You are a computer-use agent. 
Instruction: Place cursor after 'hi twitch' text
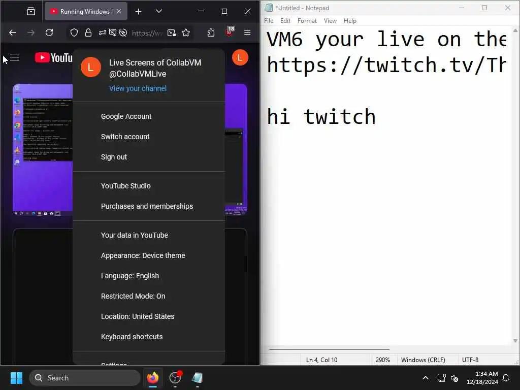click(377, 117)
